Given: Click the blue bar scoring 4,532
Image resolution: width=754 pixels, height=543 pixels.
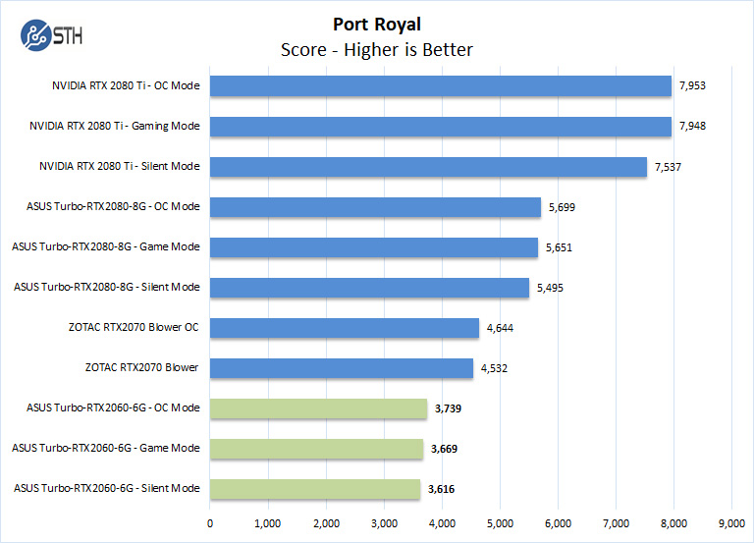Looking at the screenshot, I should coord(342,368).
